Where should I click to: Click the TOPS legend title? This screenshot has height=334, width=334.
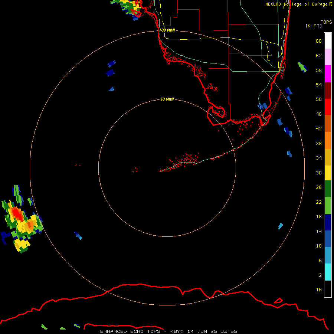(x=326, y=22)
